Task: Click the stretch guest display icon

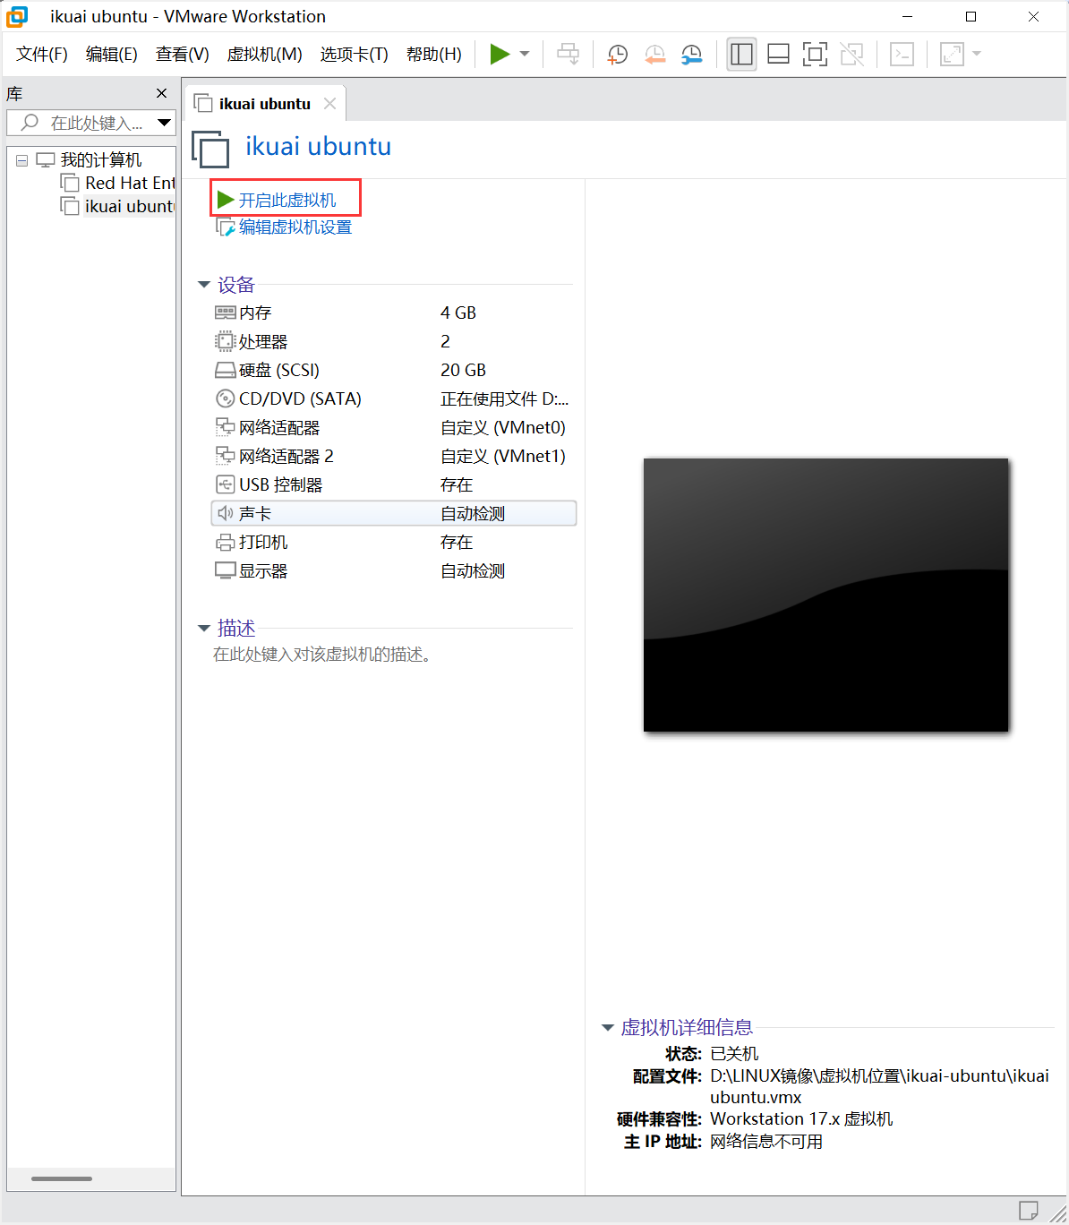Action: point(952,54)
